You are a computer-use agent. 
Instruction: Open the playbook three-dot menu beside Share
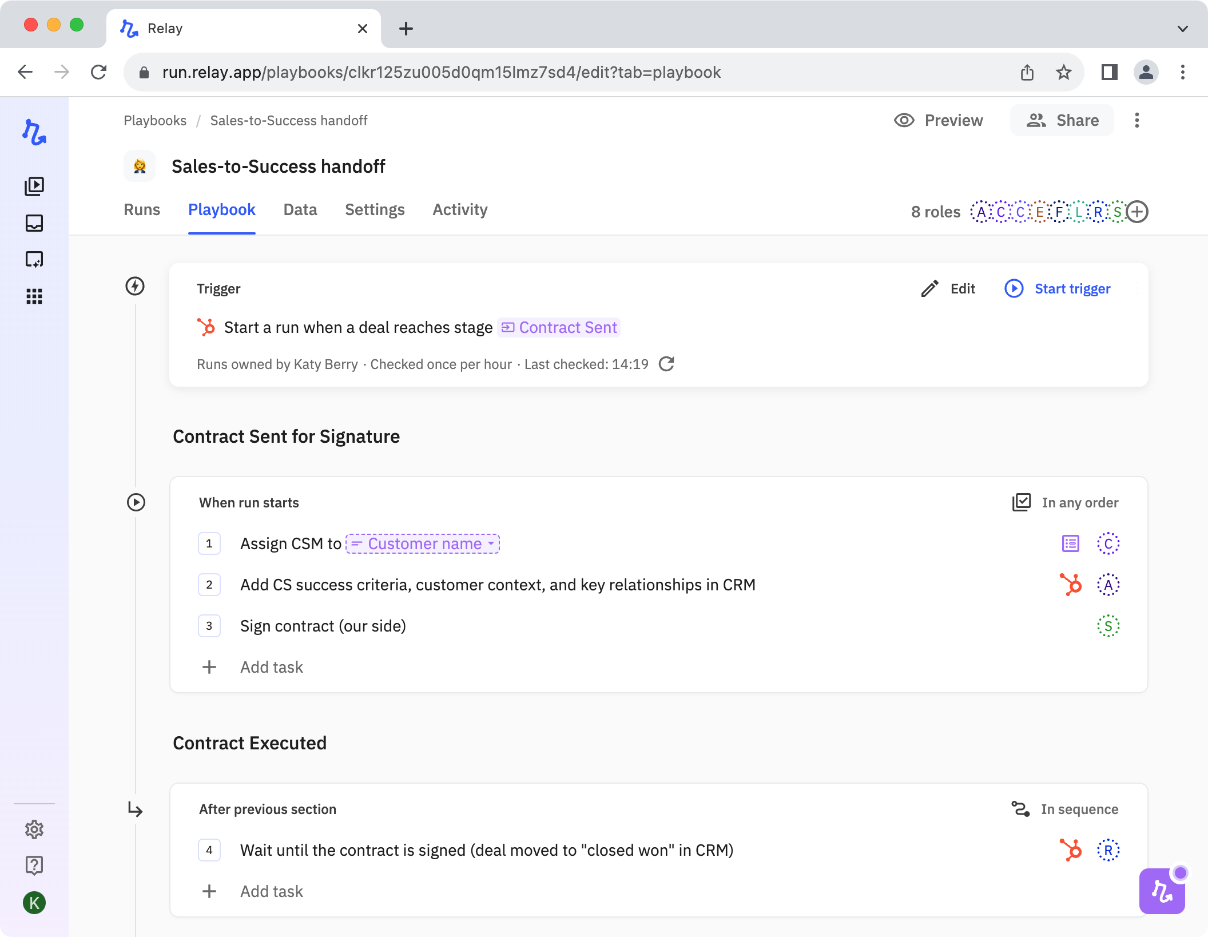(1137, 120)
